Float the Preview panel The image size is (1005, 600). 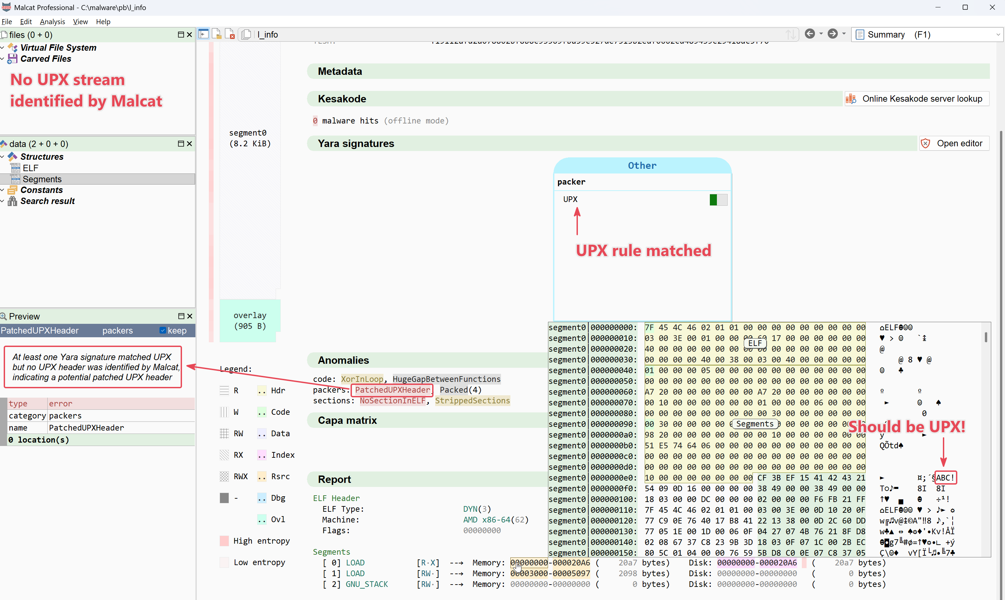[181, 316]
